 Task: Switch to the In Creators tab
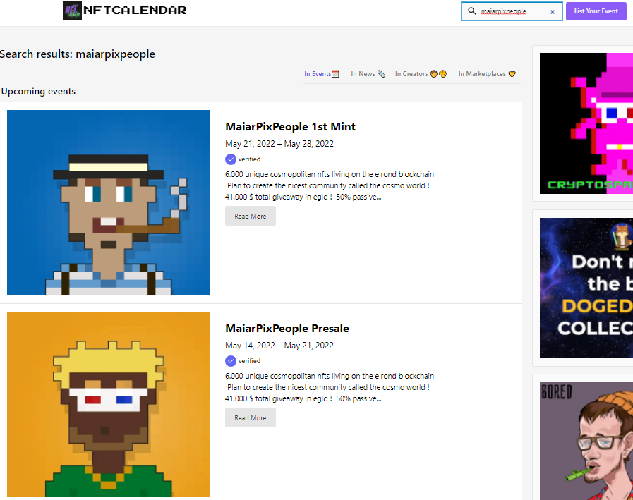(x=421, y=74)
